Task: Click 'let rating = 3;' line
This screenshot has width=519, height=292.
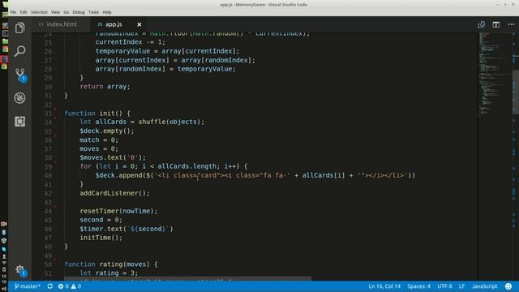Action: [x=109, y=273]
